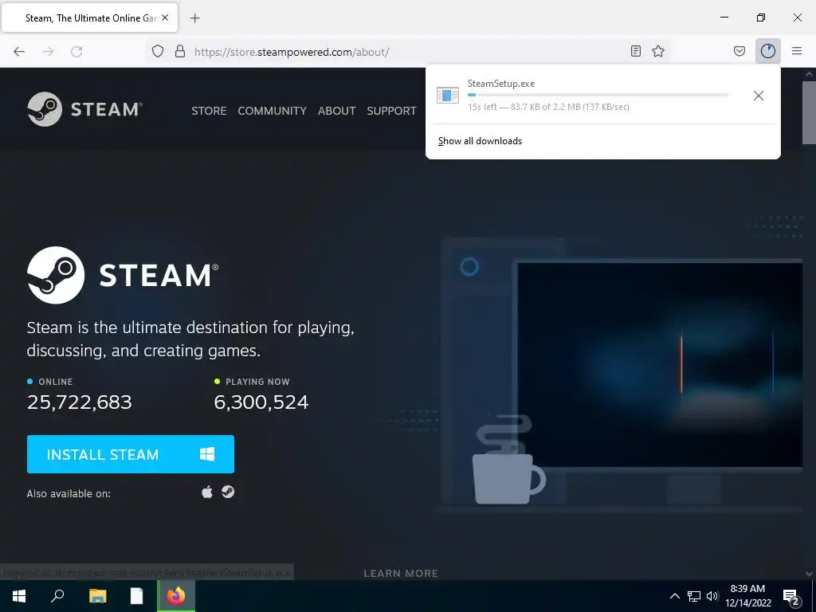
Task: Close the Steam browser tab
Action: 165,18
